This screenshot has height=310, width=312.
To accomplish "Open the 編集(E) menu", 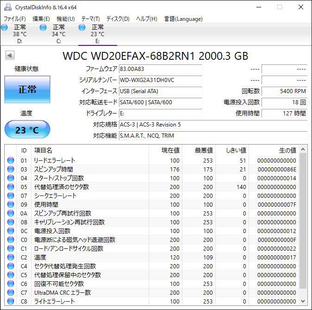I will [41, 19].
